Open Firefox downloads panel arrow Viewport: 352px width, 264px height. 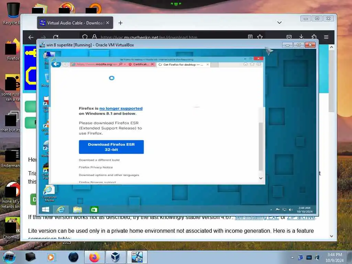(301, 36)
